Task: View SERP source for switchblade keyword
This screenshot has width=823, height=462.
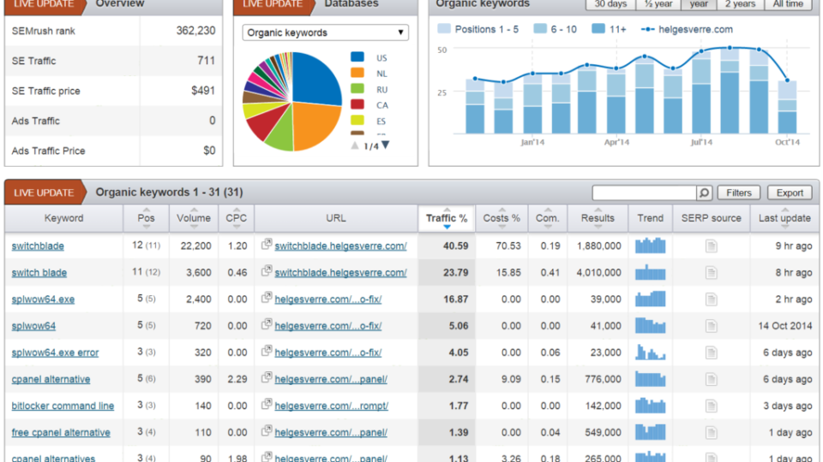Action: click(x=712, y=246)
